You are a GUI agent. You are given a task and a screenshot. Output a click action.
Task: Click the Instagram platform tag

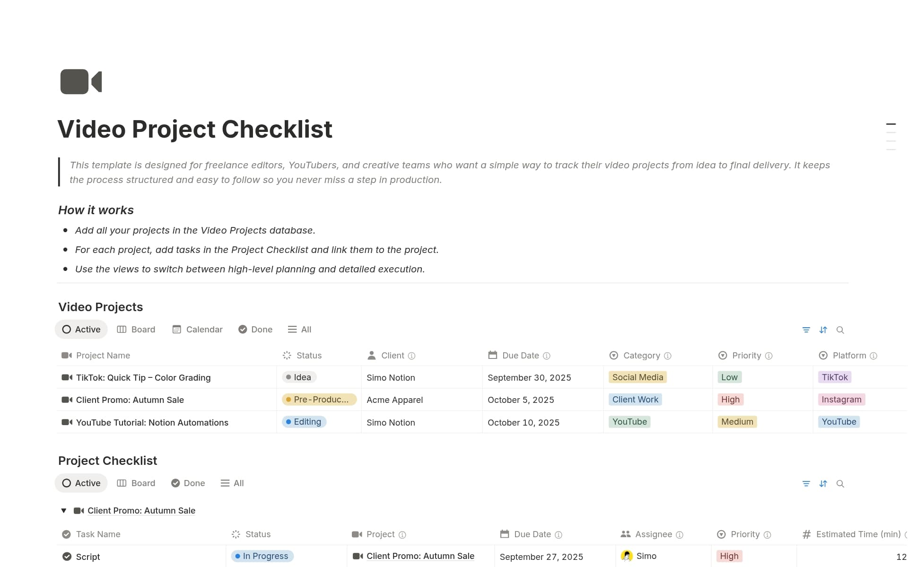[841, 399]
